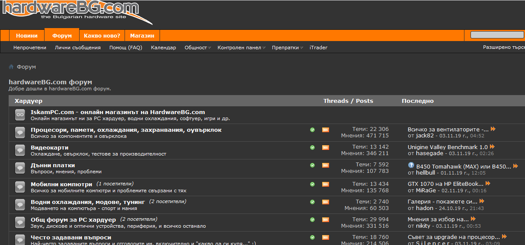The width and height of the screenshot is (525, 245).
Task: Open latest thread Unigine Valley Benchmark 1.0
Action: [x=448, y=147]
